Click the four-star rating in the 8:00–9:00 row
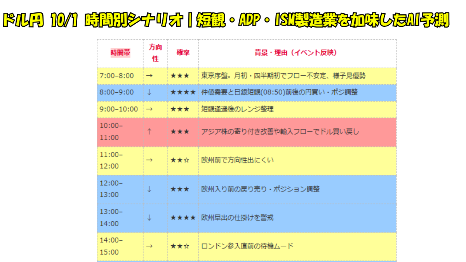Image resolution: width=466 pixels, height=262 pixels. (x=183, y=92)
